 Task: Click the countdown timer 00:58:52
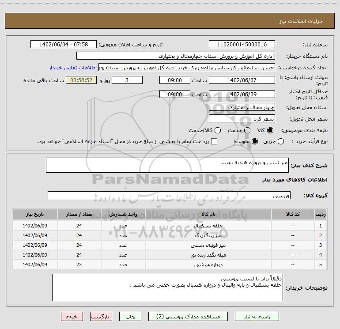point(81,80)
